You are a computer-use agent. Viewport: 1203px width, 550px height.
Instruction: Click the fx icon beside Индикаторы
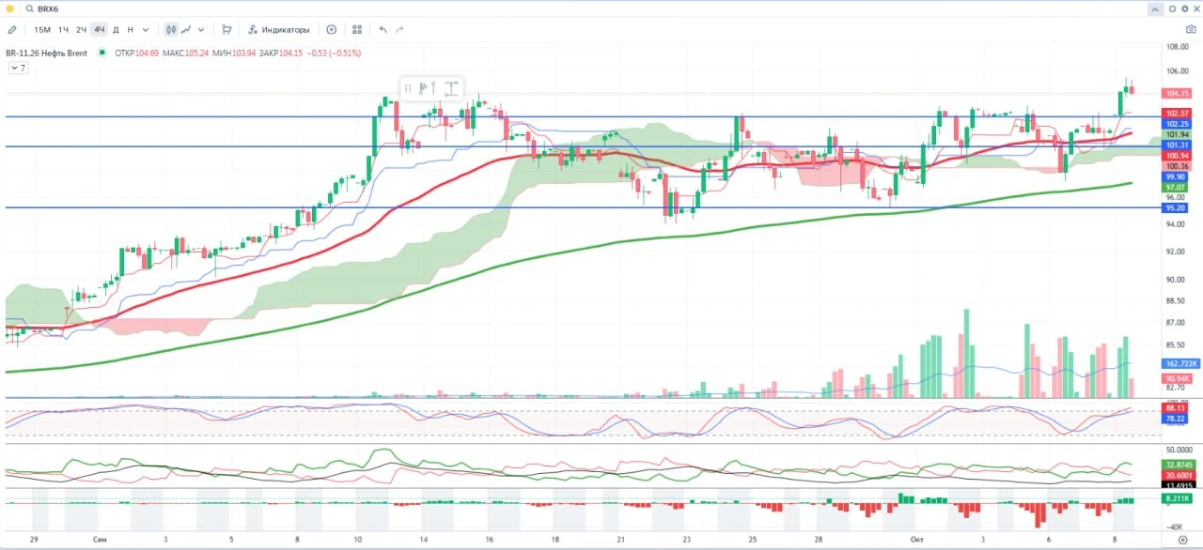(253, 29)
